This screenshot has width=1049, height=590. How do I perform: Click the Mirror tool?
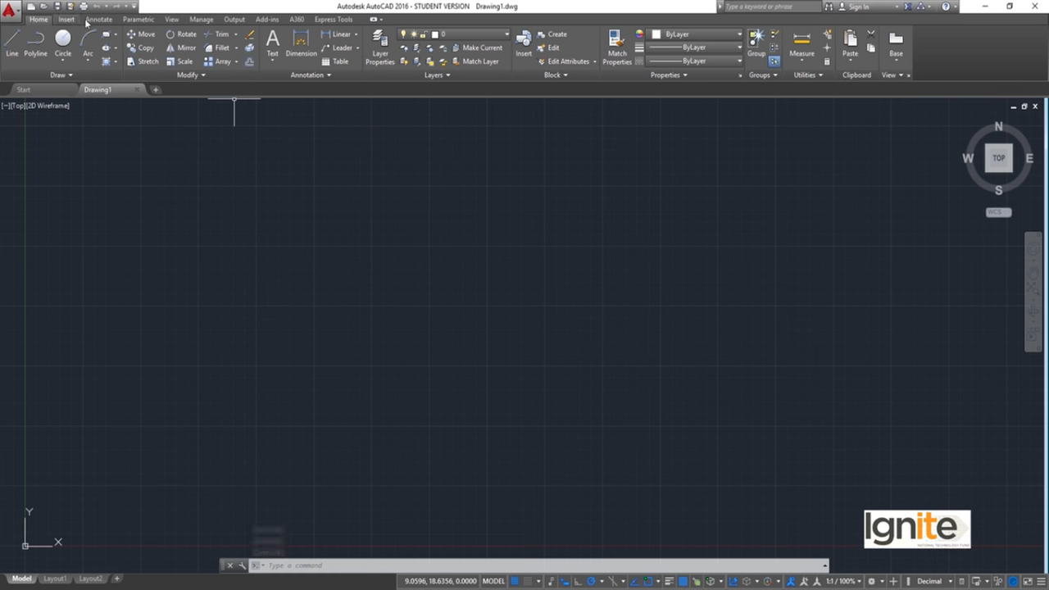pos(181,48)
